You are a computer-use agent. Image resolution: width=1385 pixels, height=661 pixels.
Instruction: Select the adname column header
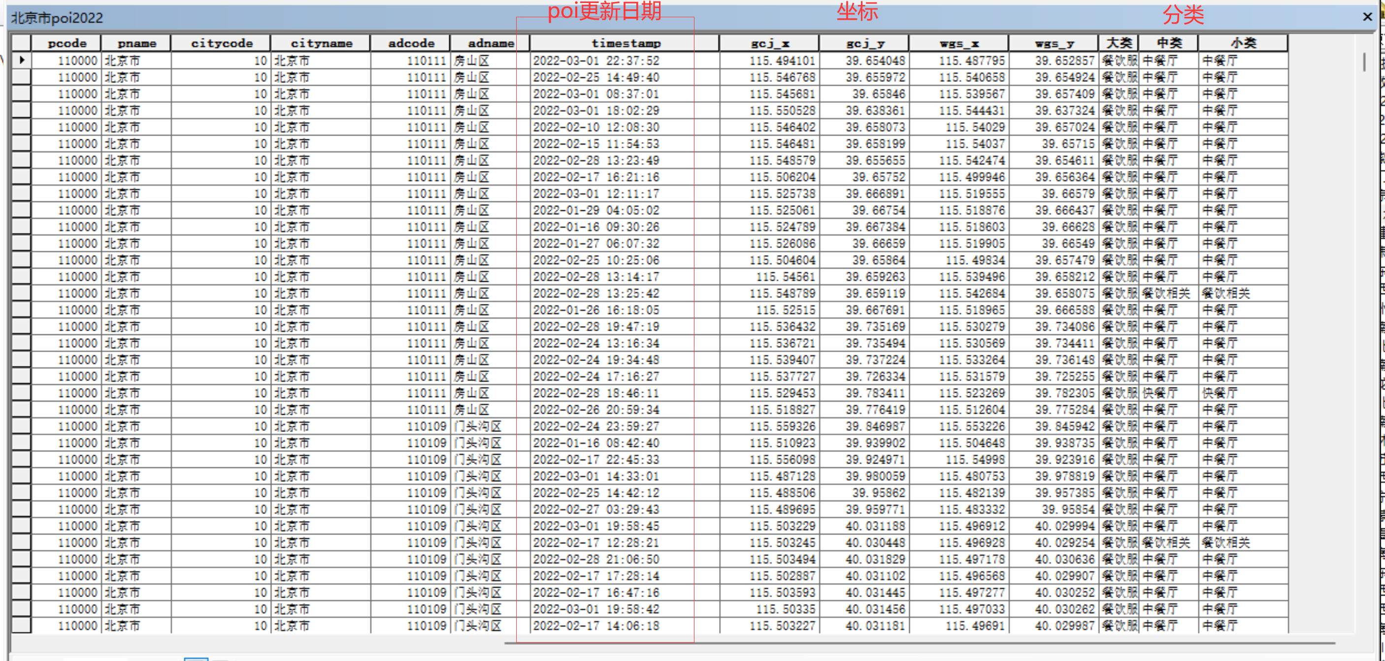click(x=491, y=43)
